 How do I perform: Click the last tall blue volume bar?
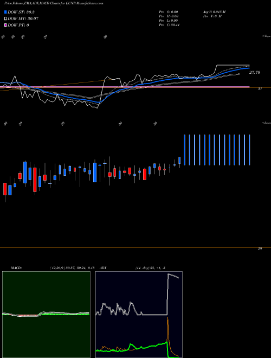(249, 150)
